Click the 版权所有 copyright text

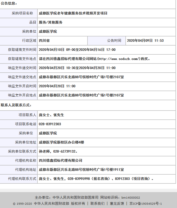(x=78, y=203)
